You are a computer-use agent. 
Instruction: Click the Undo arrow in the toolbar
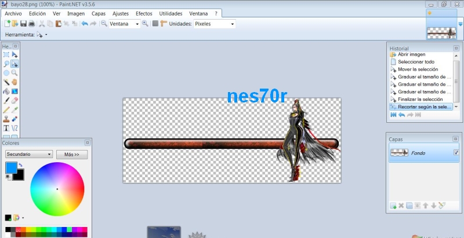[85, 24]
